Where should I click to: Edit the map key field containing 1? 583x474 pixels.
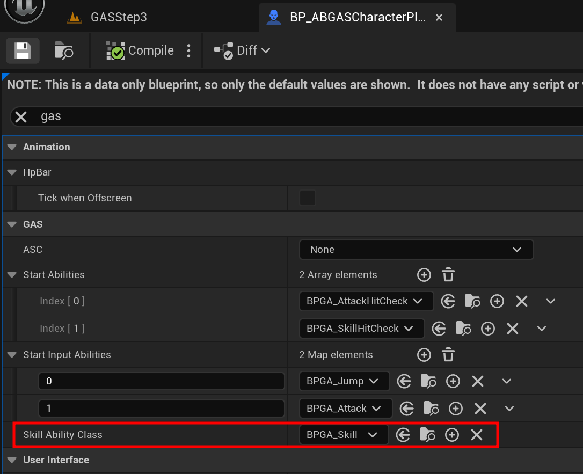162,409
